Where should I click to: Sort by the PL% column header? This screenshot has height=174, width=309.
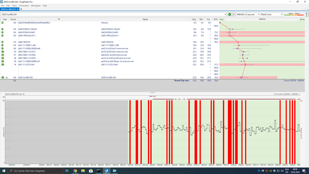215,19
